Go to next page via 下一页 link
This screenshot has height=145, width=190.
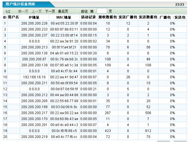50,11
